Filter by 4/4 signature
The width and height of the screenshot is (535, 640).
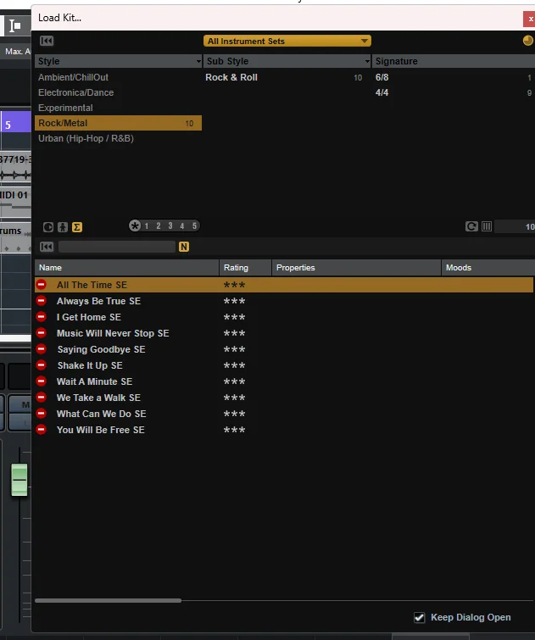pos(454,92)
